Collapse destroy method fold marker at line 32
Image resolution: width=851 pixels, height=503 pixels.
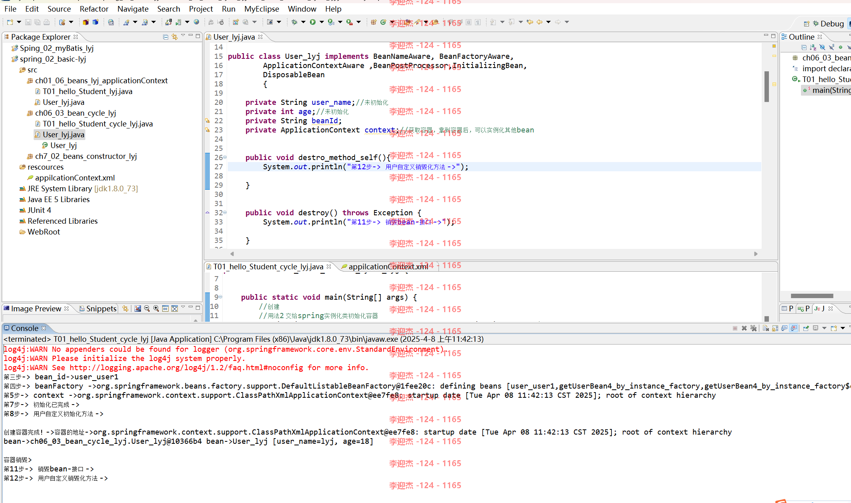click(225, 212)
